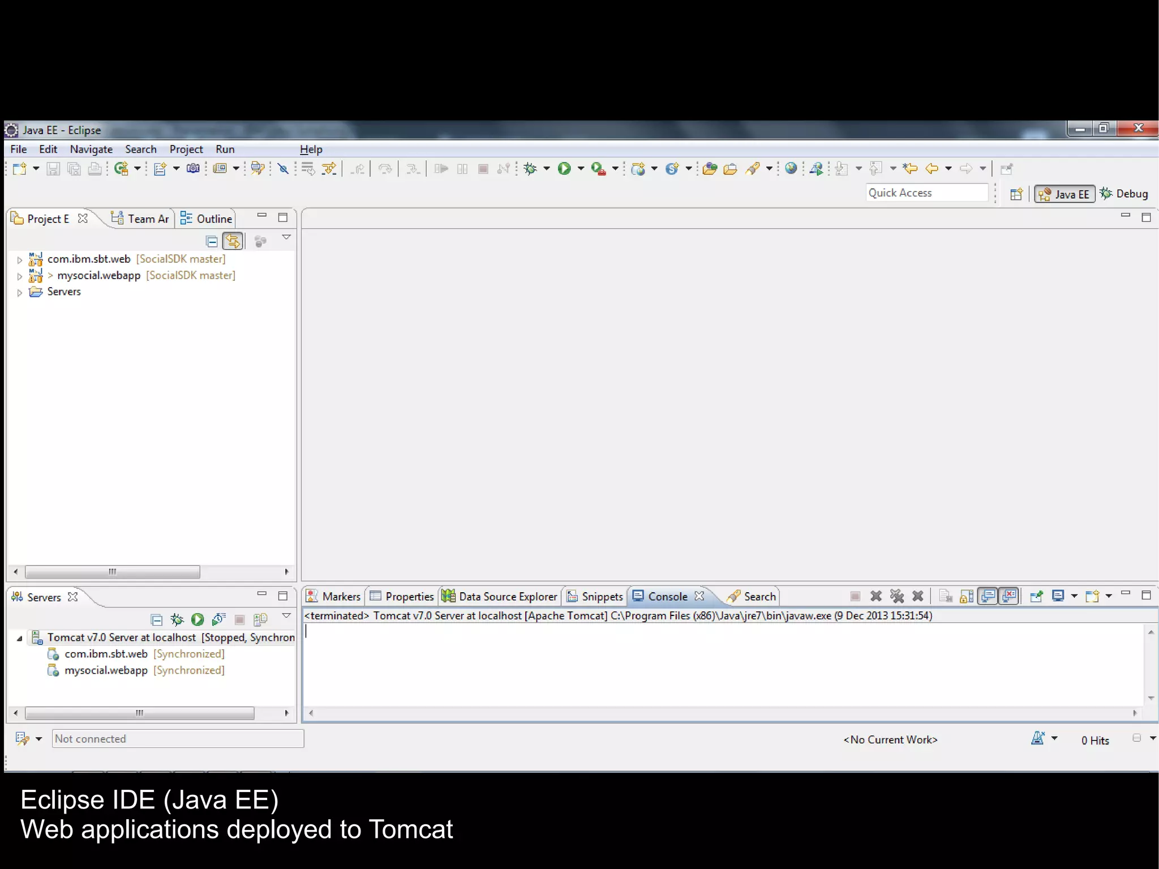Start the server in Servers view
Screen dimensions: 1159x869
pyautogui.click(x=198, y=620)
